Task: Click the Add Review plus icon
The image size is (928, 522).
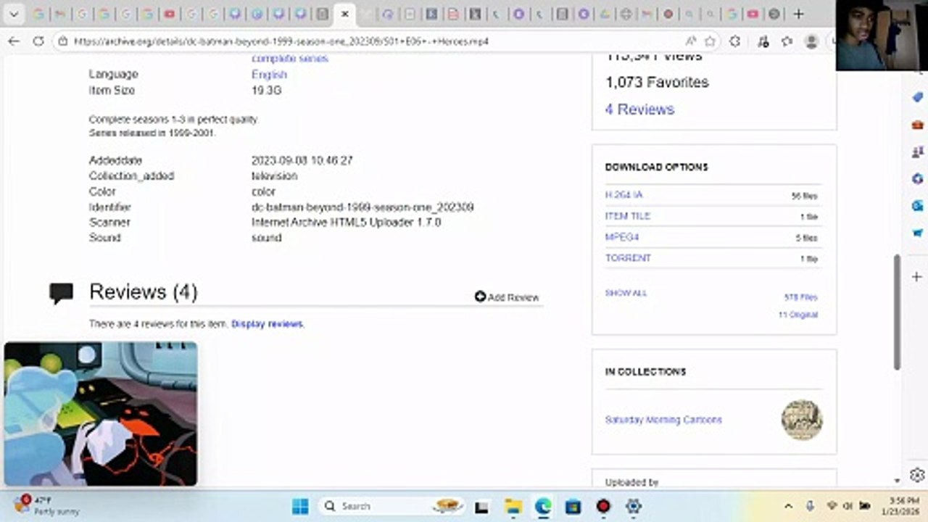Action: pyautogui.click(x=480, y=297)
